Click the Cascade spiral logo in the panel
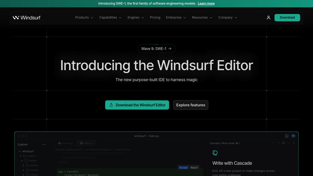 click(x=215, y=152)
